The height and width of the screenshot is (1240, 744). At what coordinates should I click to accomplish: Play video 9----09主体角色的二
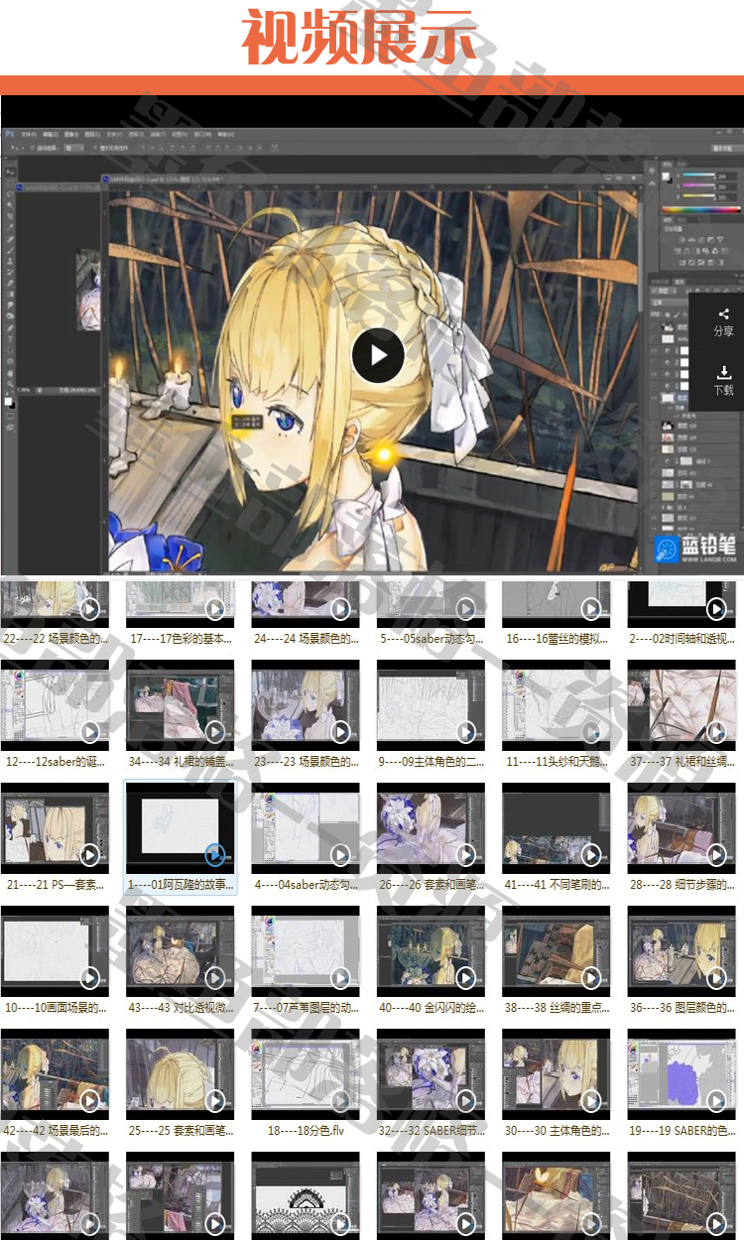466,731
